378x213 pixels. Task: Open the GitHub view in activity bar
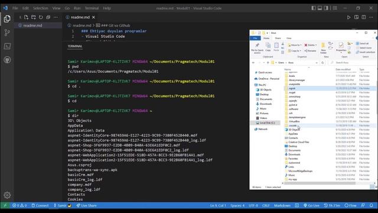point(7,60)
